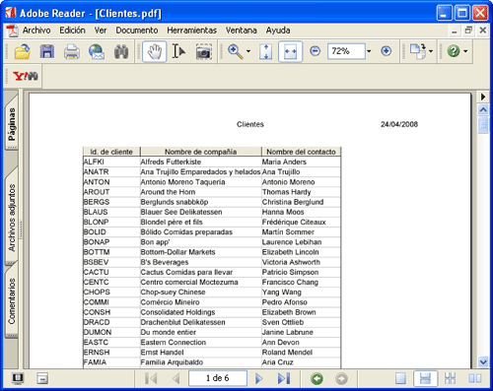The image size is (493, 391).
Task: Click the date text 24/04/2008
Action: point(399,124)
